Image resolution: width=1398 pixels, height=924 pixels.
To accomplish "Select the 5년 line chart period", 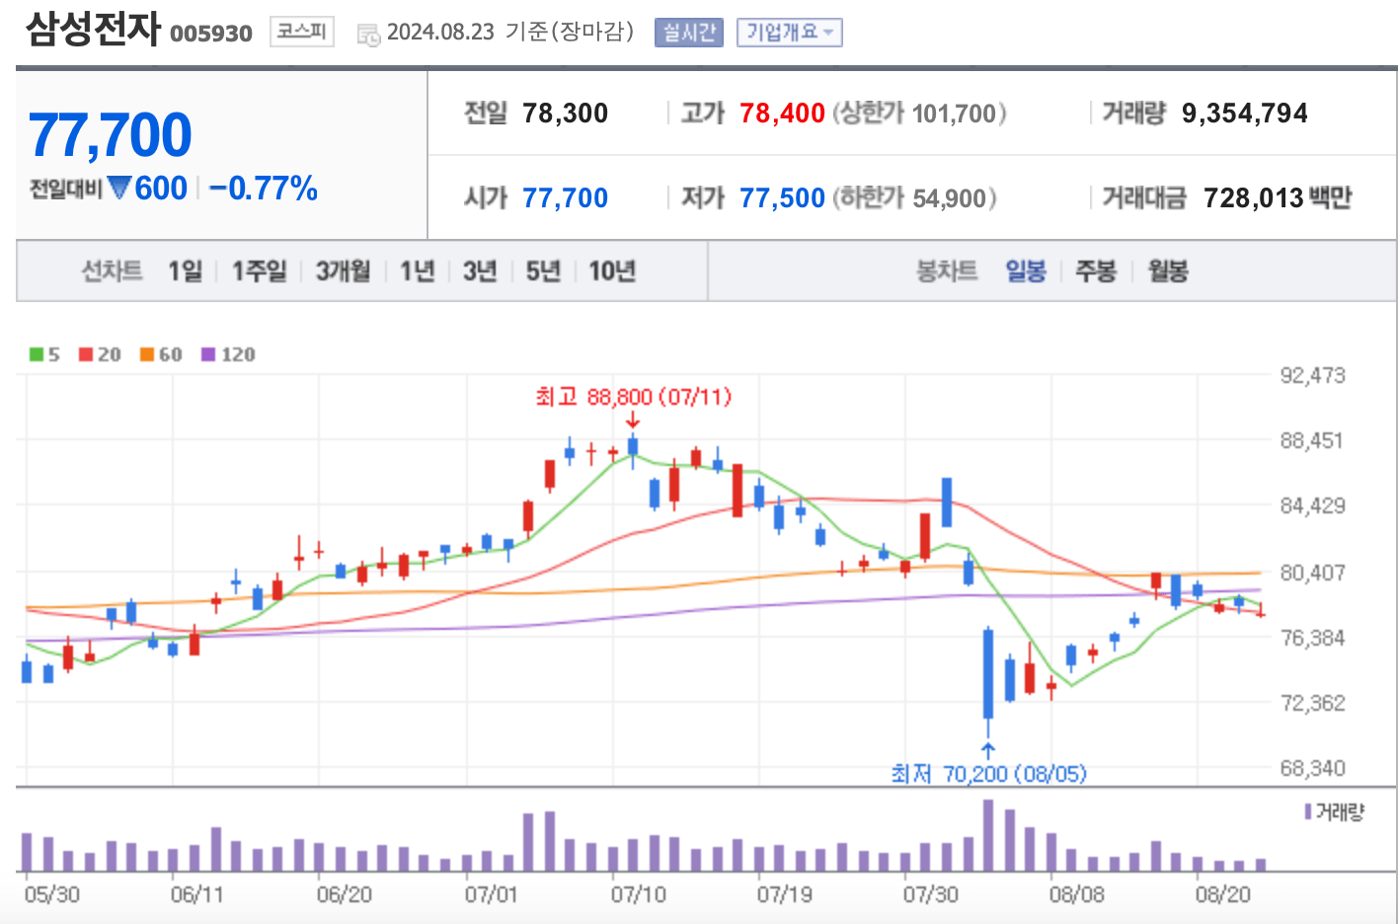I will point(543,270).
